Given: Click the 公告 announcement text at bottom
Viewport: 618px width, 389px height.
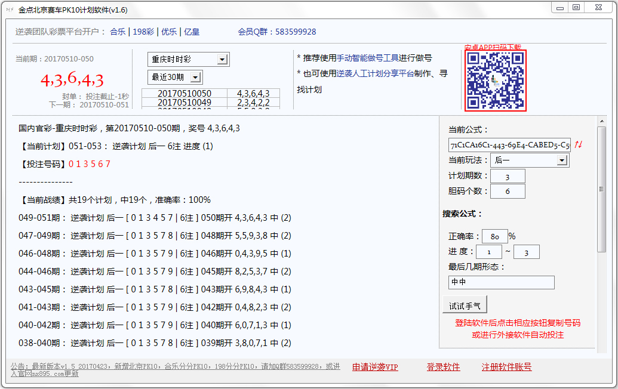Looking at the screenshot, I should [x=175, y=370].
